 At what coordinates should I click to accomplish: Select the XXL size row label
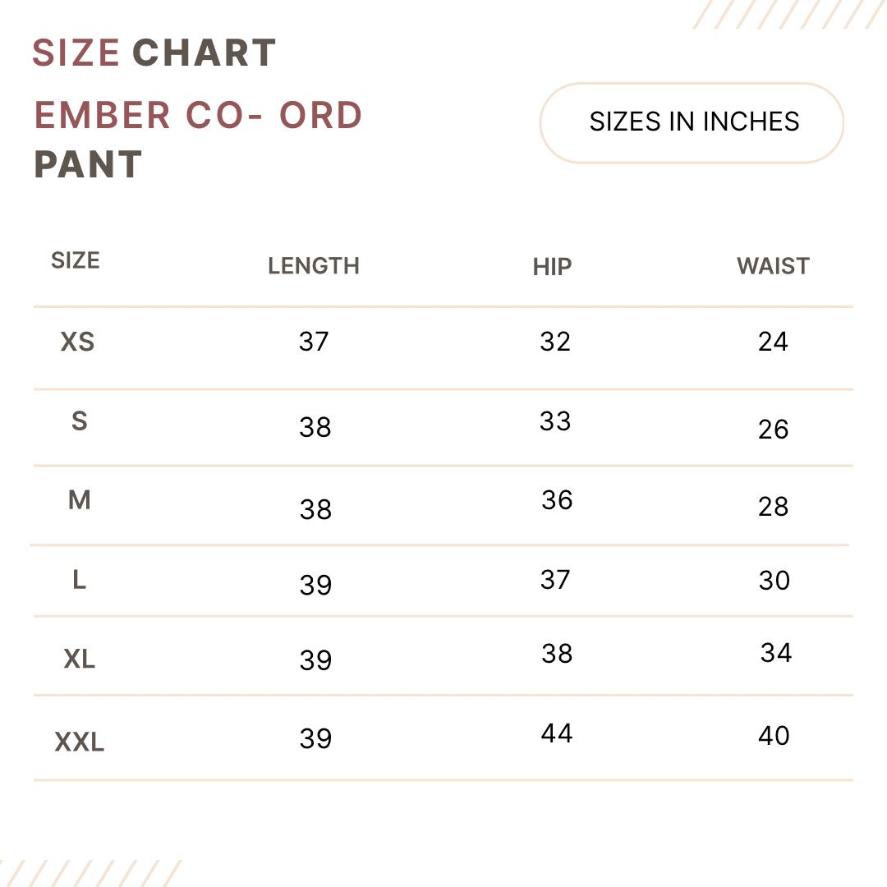[79, 742]
